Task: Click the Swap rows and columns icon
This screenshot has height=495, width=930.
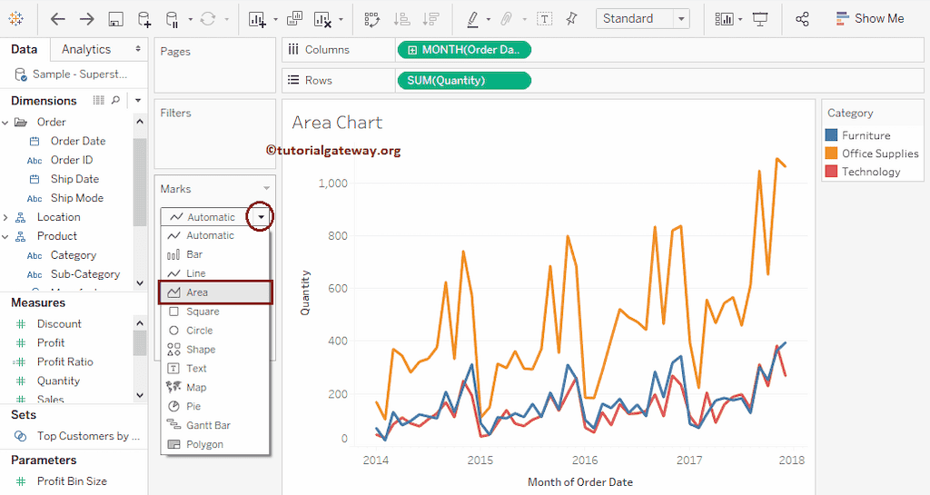Action: click(x=371, y=19)
